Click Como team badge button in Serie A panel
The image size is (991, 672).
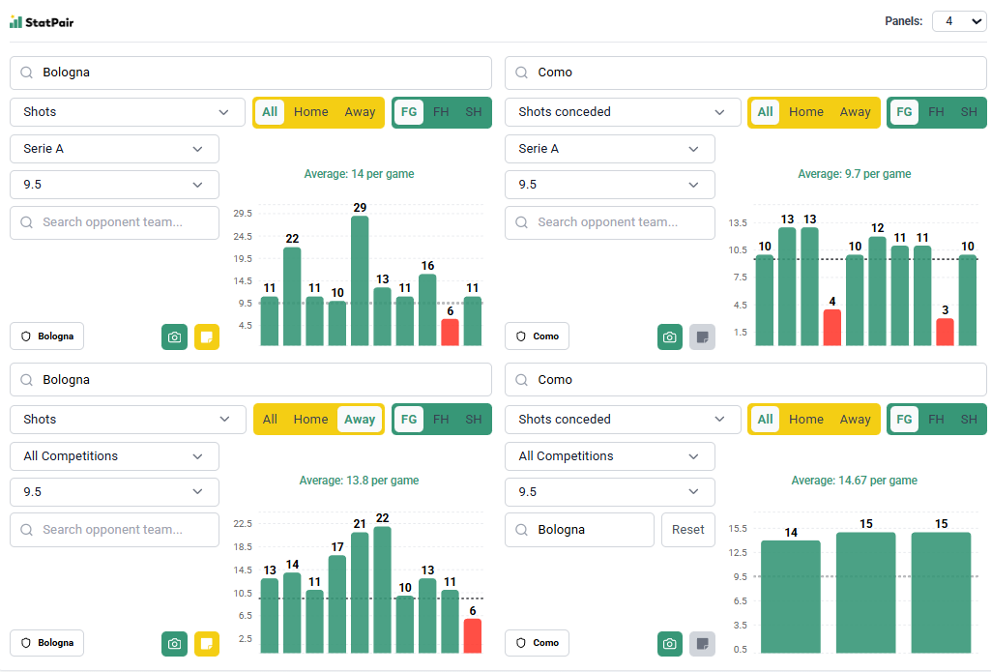(x=537, y=336)
